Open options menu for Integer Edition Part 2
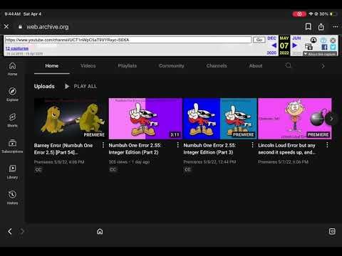 (178, 145)
